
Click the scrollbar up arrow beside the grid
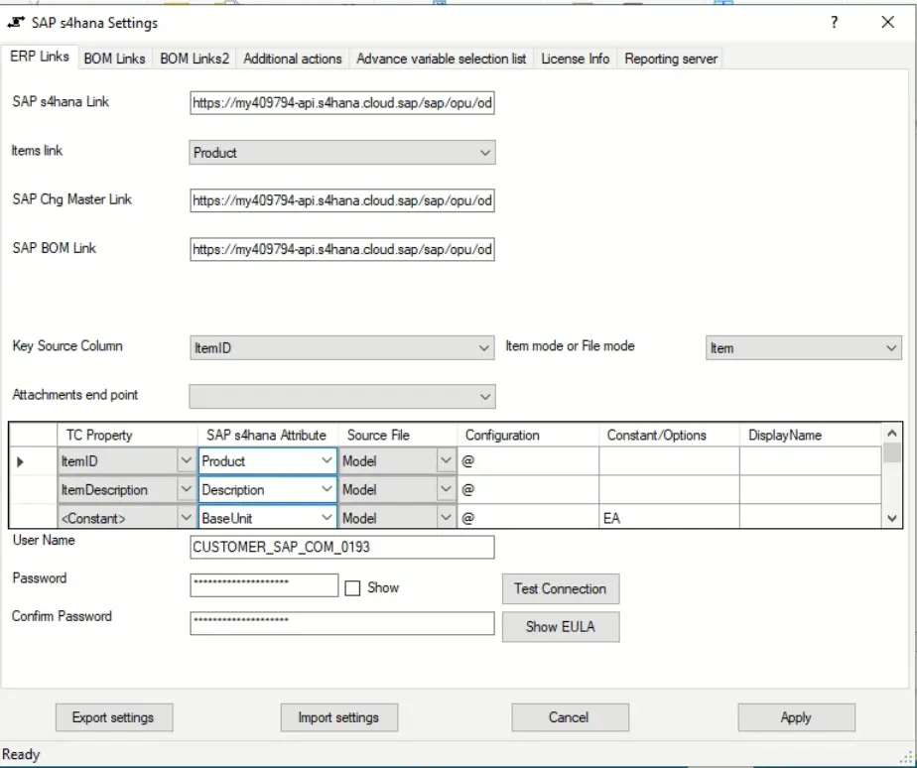pyautogui.click(x=891, y=432)
